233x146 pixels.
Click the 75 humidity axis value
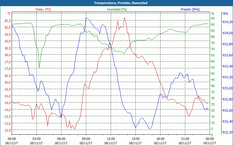[x=213, y=43]
